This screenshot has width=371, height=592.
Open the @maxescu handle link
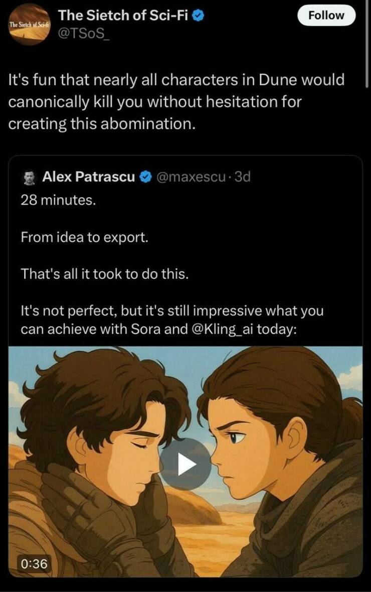[x=191, y=177]
